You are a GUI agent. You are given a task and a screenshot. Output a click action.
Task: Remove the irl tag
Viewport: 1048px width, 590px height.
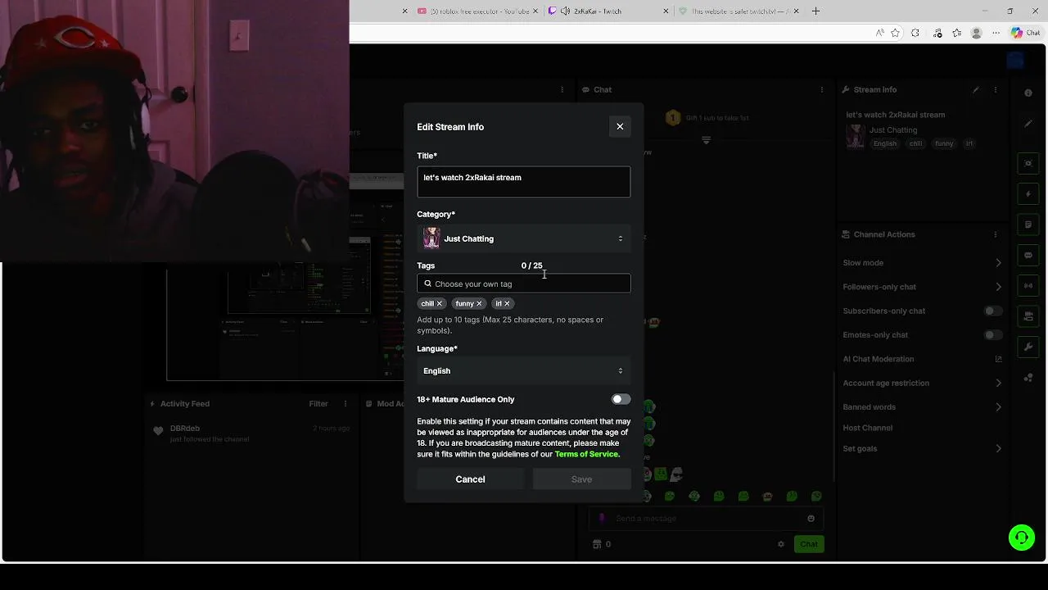click(507, 304)
